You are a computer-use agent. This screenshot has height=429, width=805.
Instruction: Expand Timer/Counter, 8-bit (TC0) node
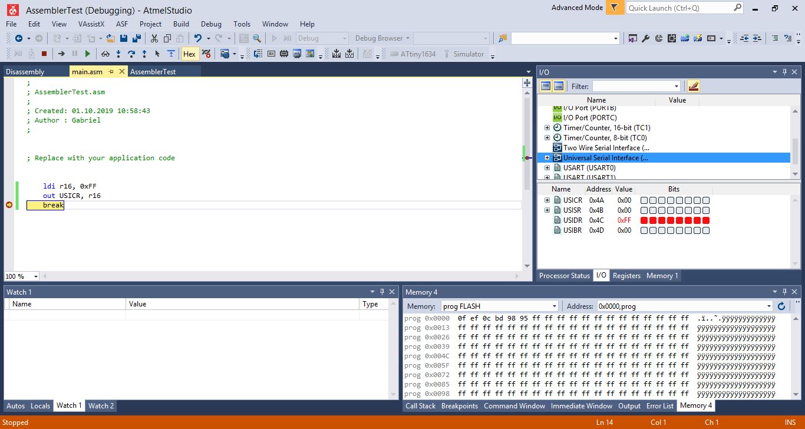547,138
